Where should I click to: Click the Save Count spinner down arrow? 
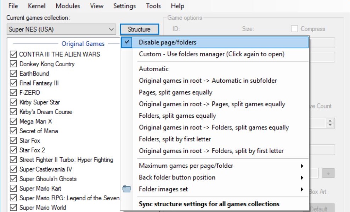(x=330, y=125)
